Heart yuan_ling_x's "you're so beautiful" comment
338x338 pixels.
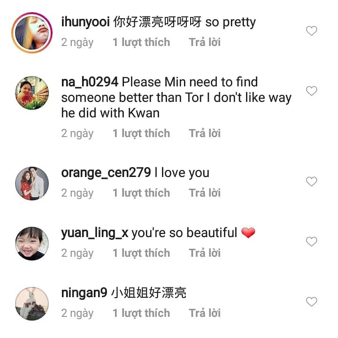[x=311, y=241]
